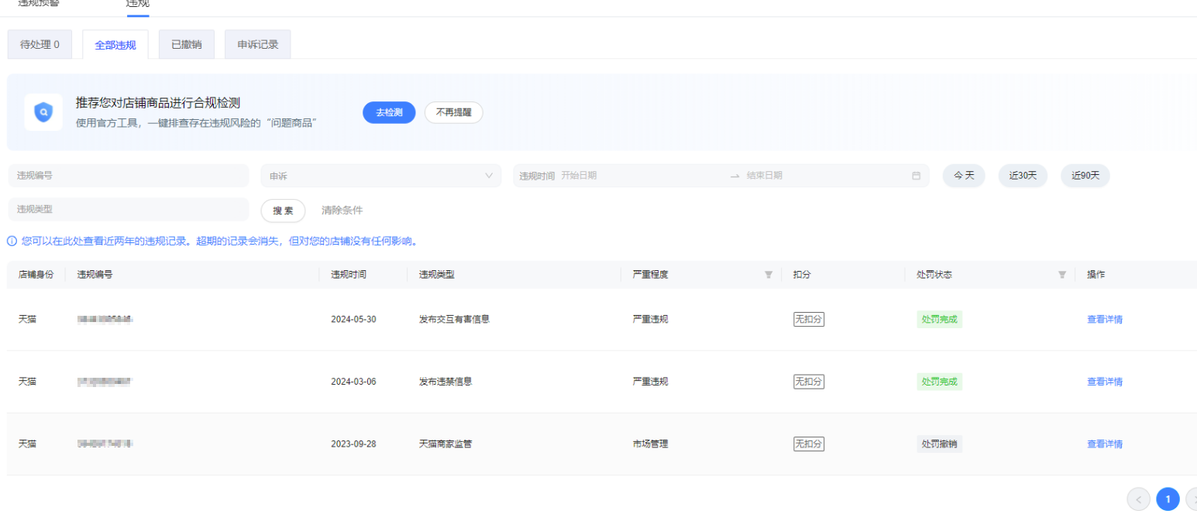The height and width of the screenshot is (514, 1197).
Task: Click the 不再提醒 button
Action: (453, 112)
